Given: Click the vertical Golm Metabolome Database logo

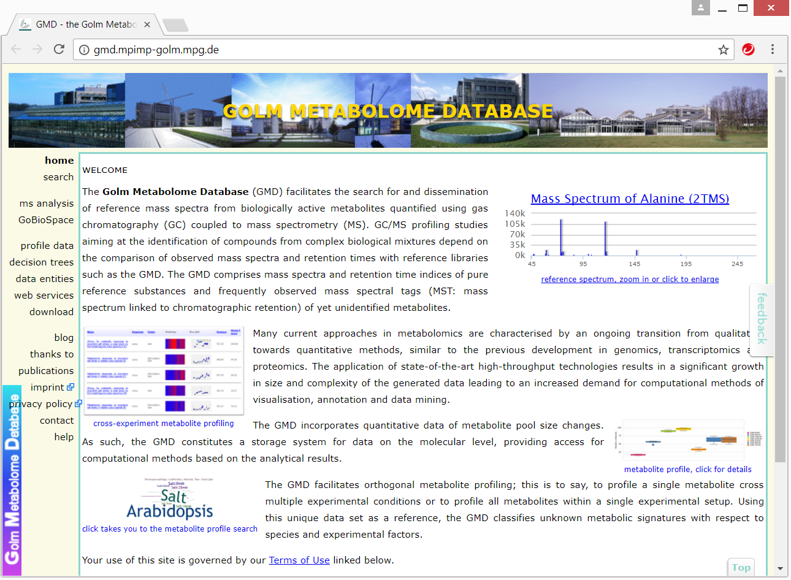Looking at the screenshot, I should coord(12,480).
